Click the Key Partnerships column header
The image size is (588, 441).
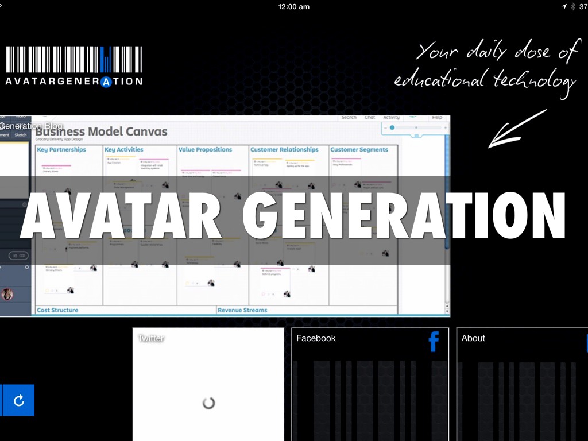point(61,150)
